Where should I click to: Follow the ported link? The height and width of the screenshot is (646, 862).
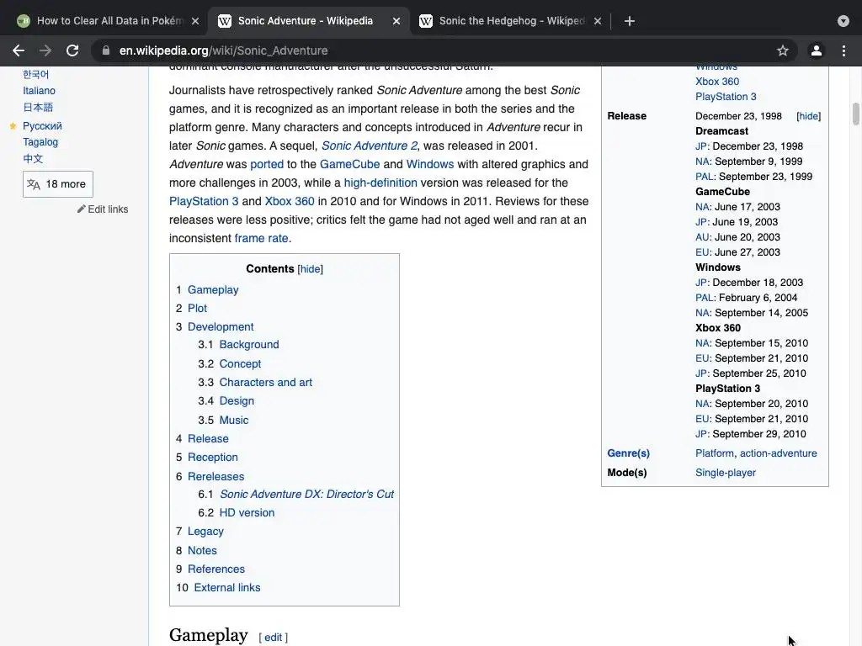[267, 164]
